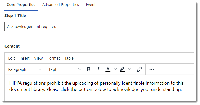Open the Paragraph block format dropdown
Screen dimensions: 200x105
coord(25,69)
